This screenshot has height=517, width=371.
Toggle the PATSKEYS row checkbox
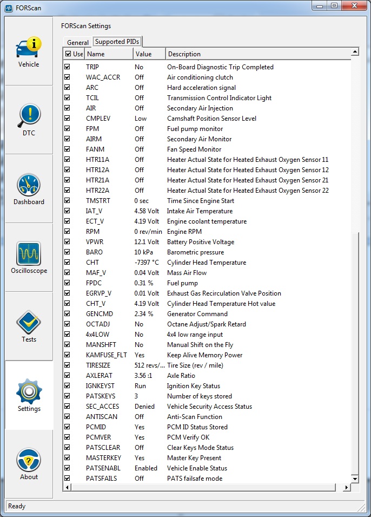tap(67, 396)
